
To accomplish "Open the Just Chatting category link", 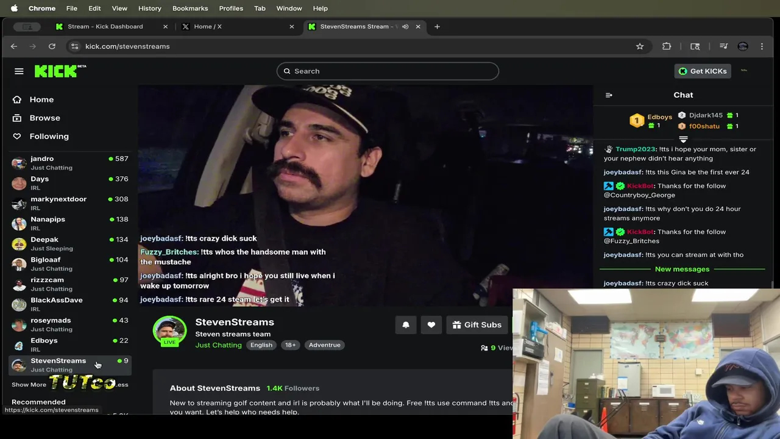I will pos(218,345).
